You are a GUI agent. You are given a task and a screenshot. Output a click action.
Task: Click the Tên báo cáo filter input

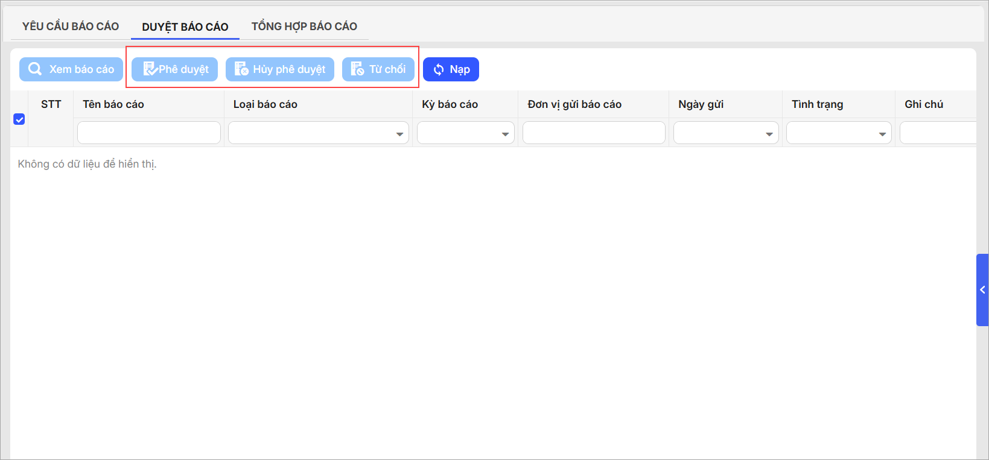click(x=148, y=133)
